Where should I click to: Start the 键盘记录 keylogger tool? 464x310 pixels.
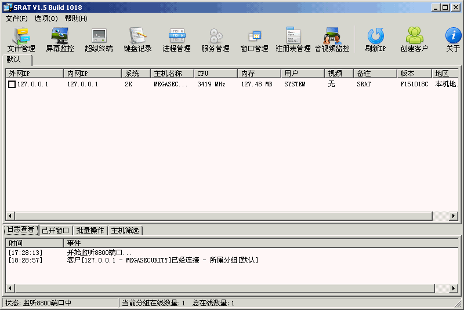pyautogui.click(x=137, y=39)
